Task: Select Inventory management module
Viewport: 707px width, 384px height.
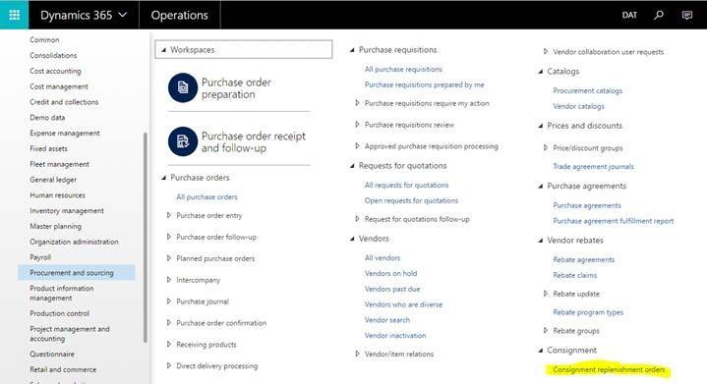Action: tap(67, 211)
